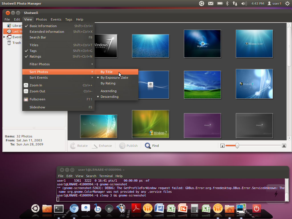Viewport: 292px width, 219px height.
Task: Select the By Exposure Date sort option
Action: point(116,78)
